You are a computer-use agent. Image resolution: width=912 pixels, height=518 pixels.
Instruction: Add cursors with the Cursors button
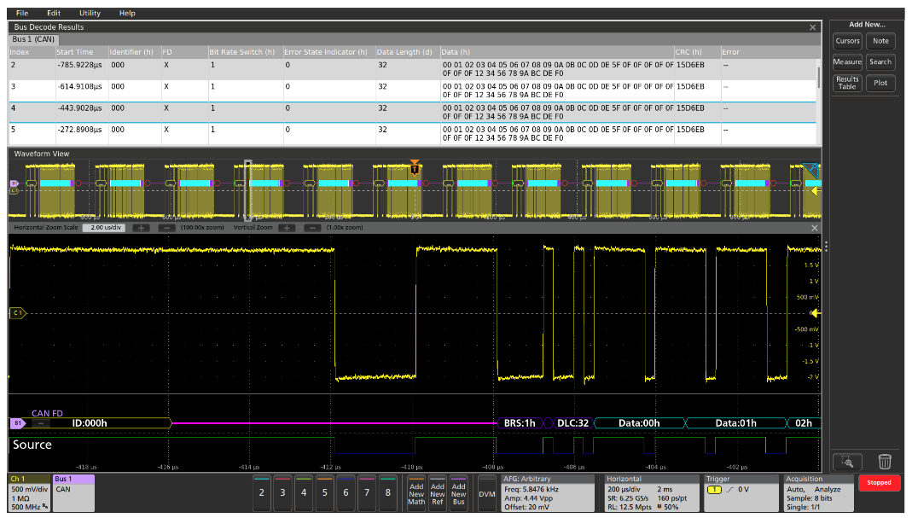coord(847,41)
